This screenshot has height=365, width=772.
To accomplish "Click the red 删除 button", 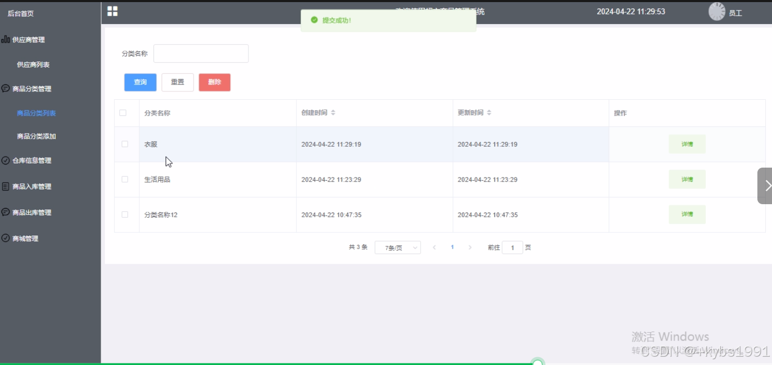I will 215,82.
